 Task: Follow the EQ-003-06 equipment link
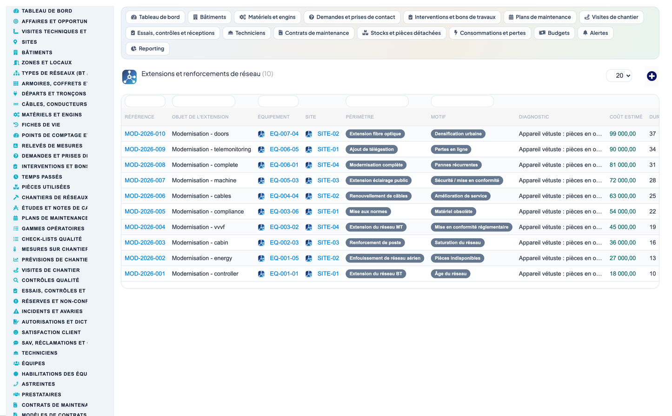(284, 212)
